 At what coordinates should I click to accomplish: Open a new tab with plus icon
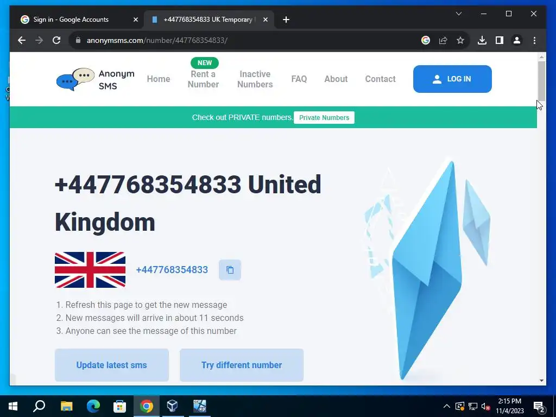click(x=286, y=20)
